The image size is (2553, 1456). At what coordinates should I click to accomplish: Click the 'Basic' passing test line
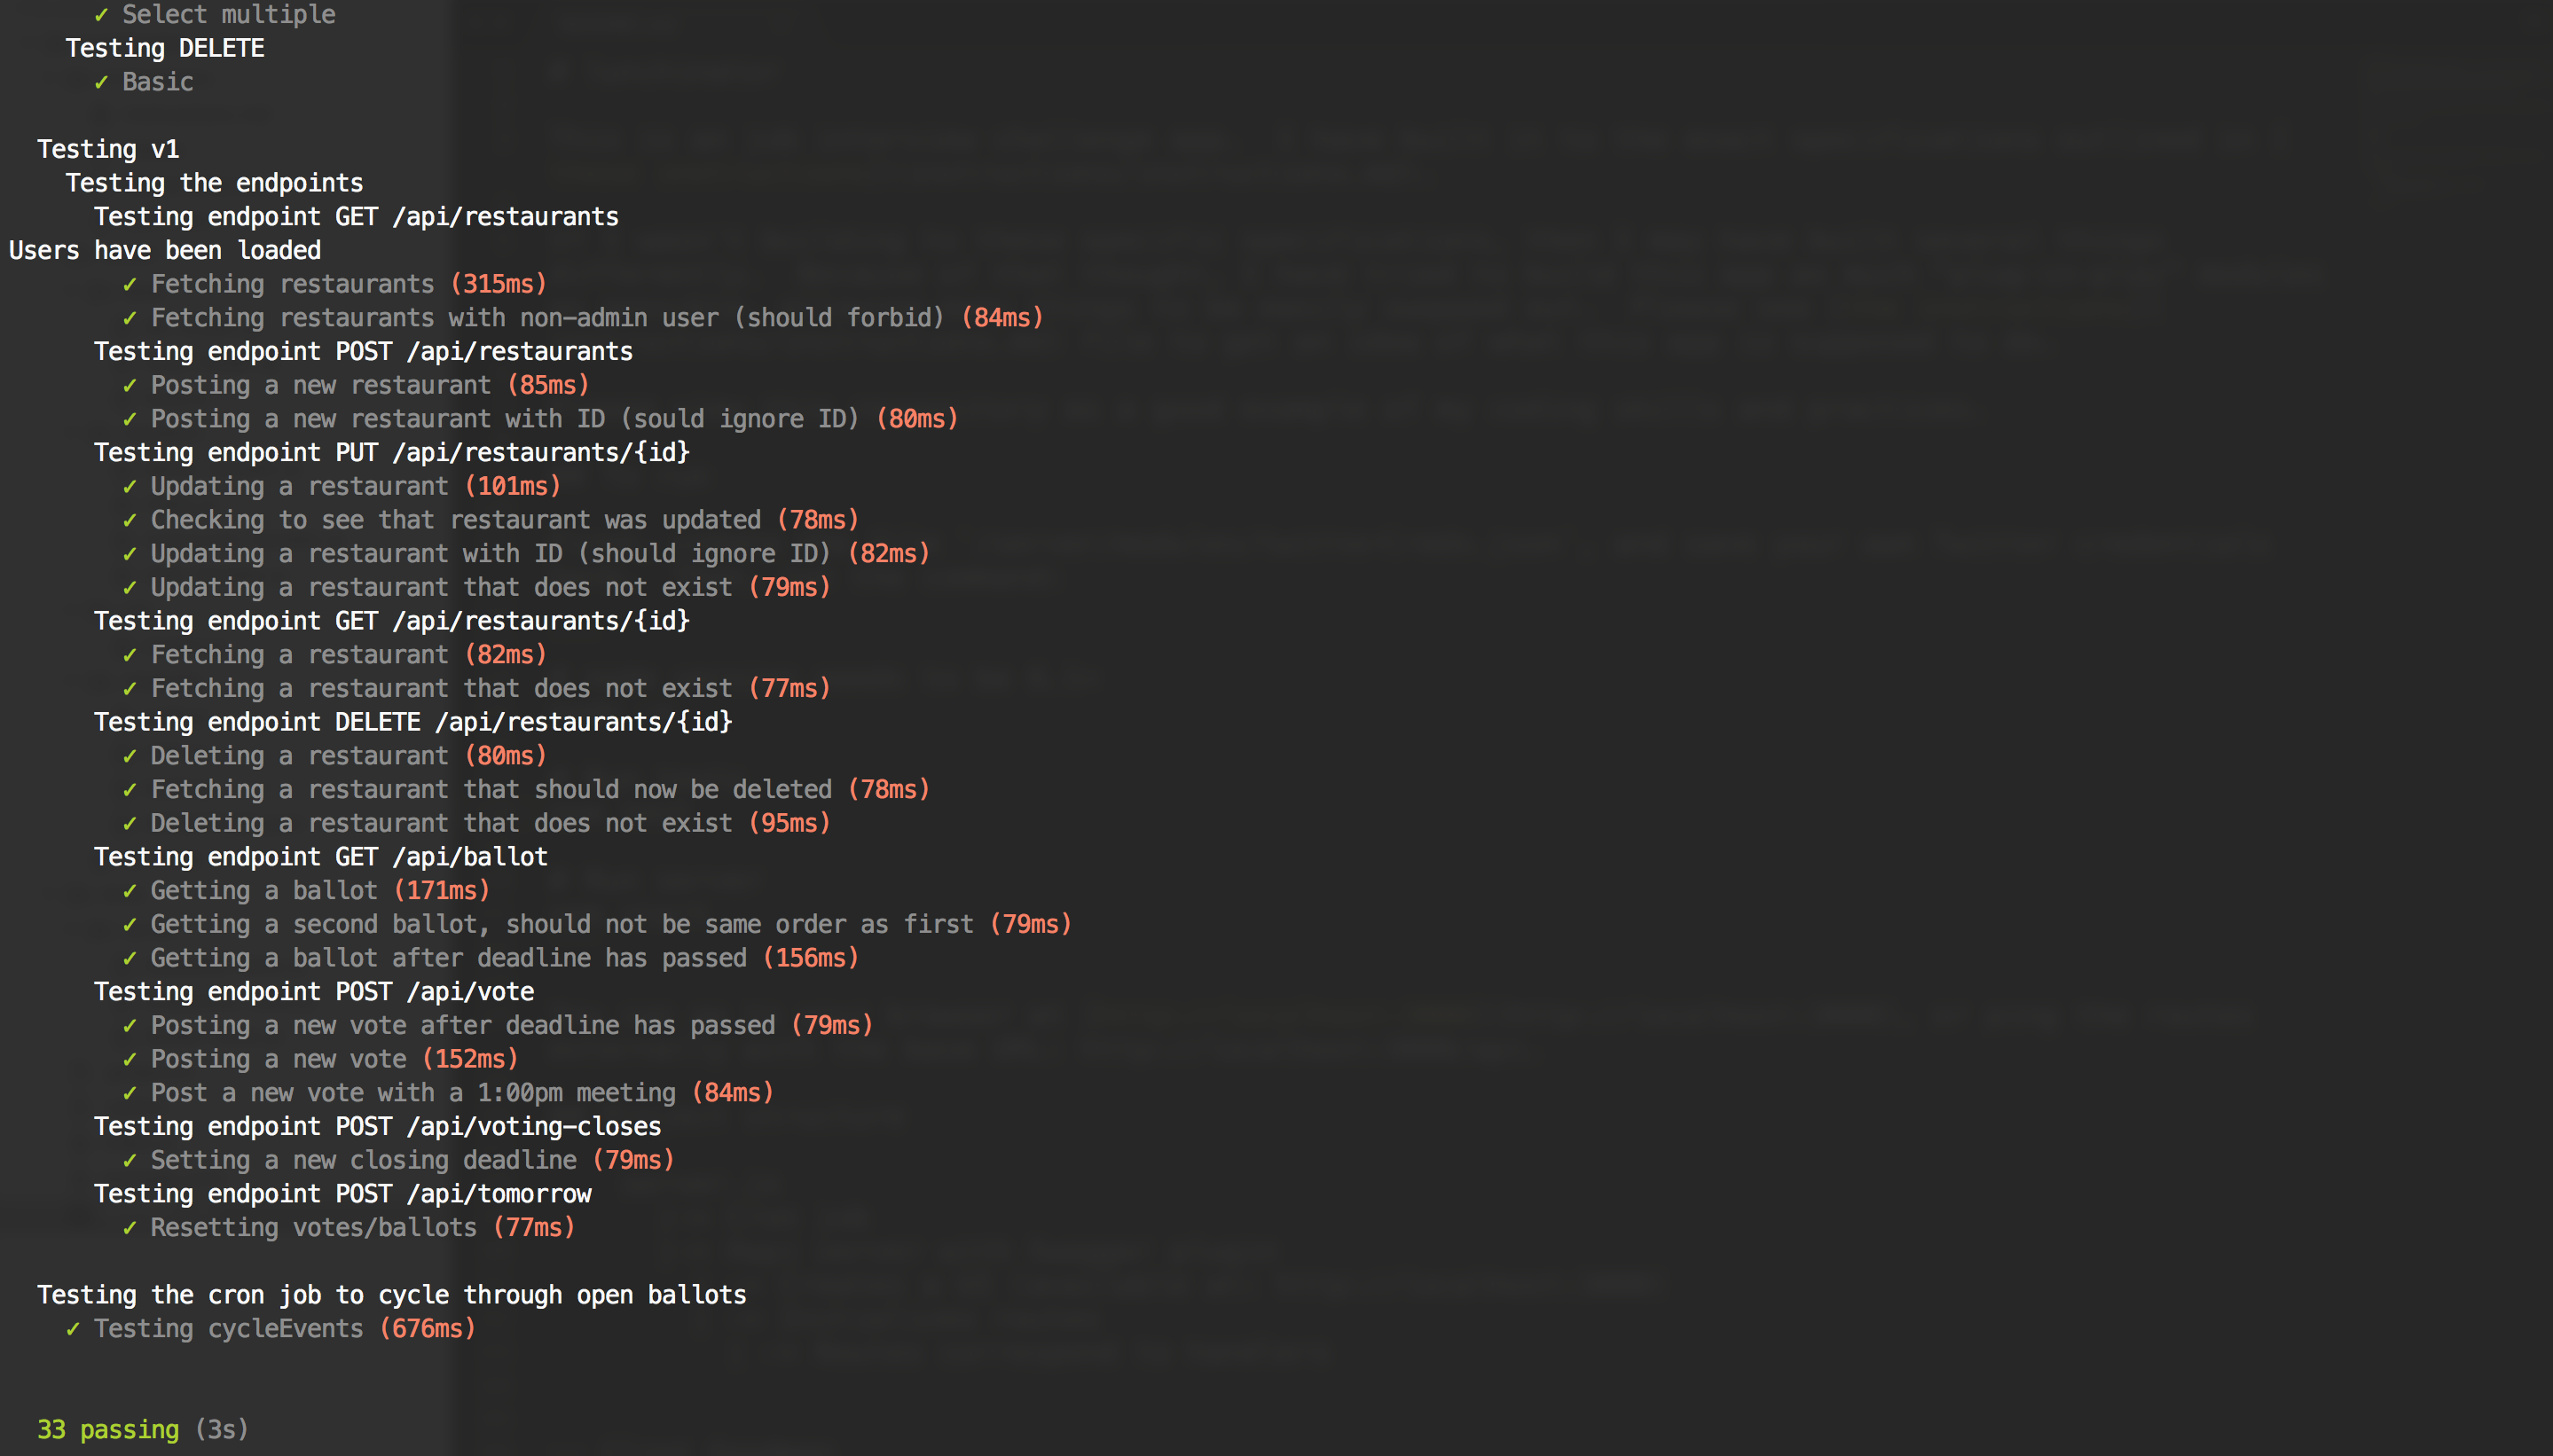144,82
